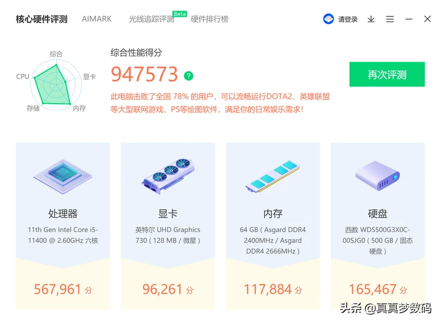Open the download arrow icon
441x323 pixels.
click(x=371, y=19)
